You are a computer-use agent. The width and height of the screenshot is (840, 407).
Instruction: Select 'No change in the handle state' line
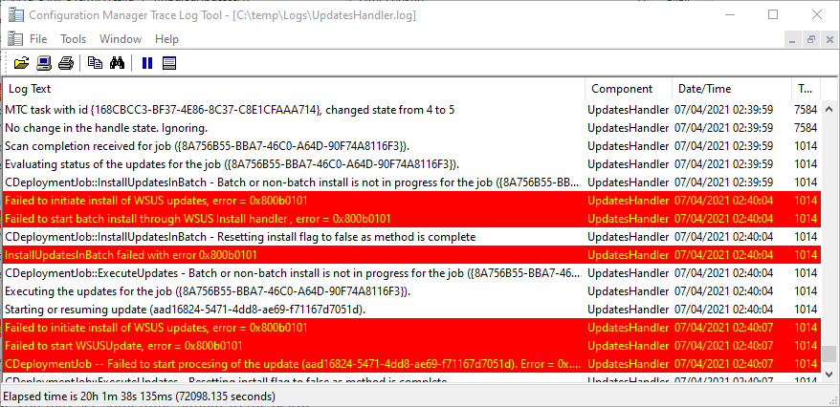click(411, 128)
